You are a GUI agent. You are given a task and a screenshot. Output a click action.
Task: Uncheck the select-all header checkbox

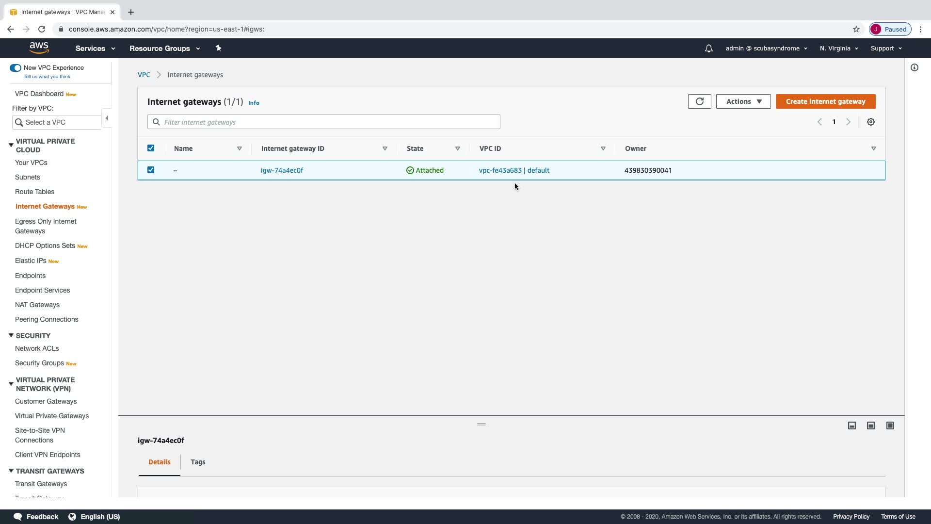coord(151,148)
